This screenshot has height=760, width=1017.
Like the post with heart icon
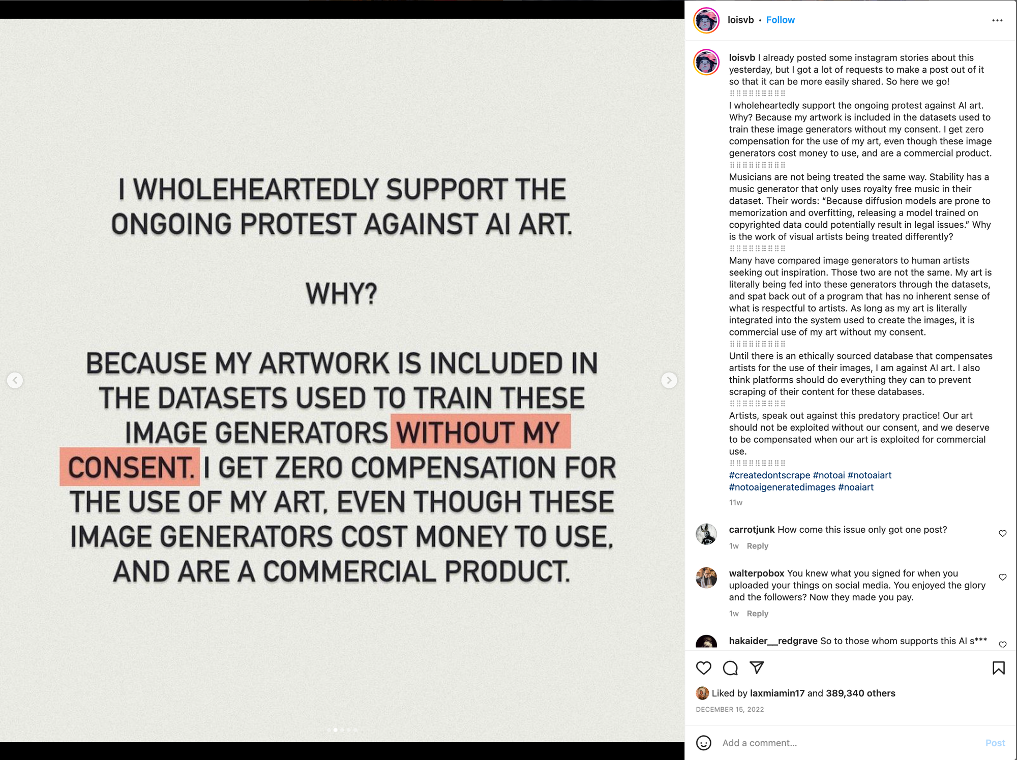coord(703,667)
